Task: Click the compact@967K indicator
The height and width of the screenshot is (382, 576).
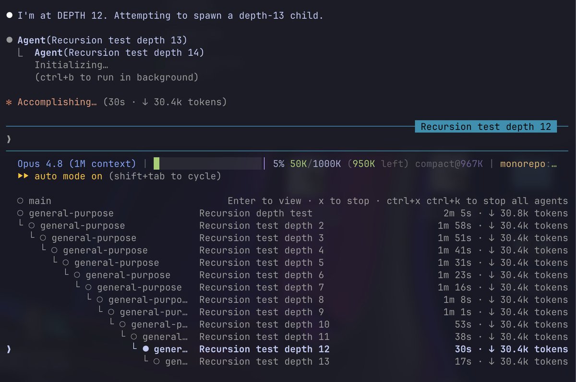Action: coord(449,164)
